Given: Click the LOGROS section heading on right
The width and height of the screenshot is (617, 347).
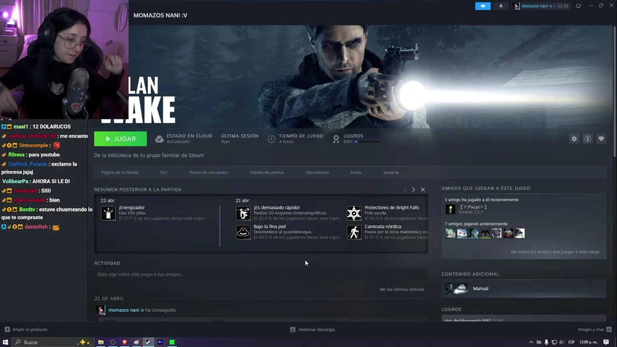Looking at the screenshot, I should pyautogui.click(x=451, y=309).
